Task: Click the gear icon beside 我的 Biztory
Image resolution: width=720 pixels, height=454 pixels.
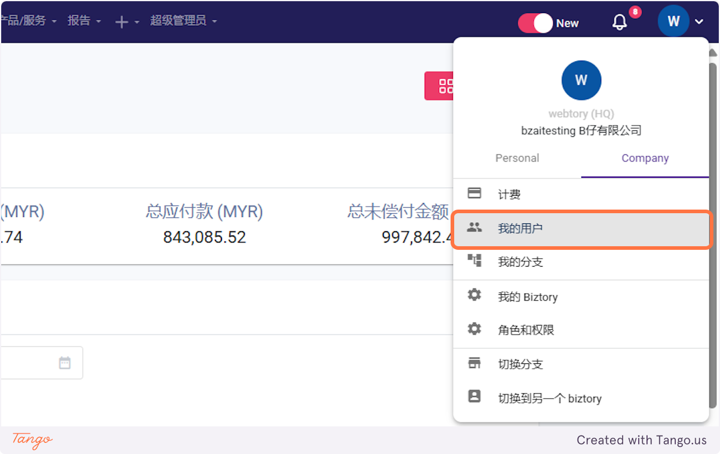Action: pyautogui.click(x=474, y=295)
